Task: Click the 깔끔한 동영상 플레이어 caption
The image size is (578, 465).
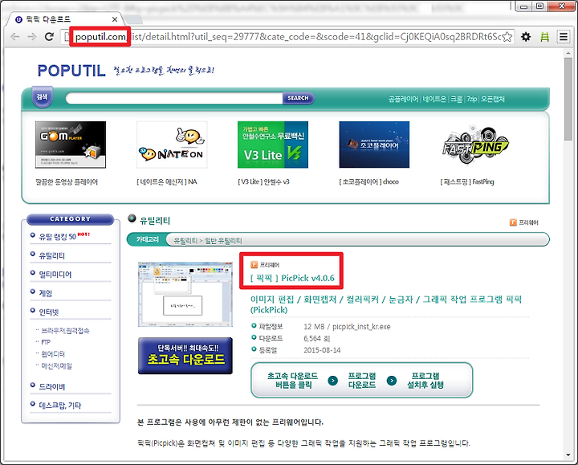Action: (67, 182)
